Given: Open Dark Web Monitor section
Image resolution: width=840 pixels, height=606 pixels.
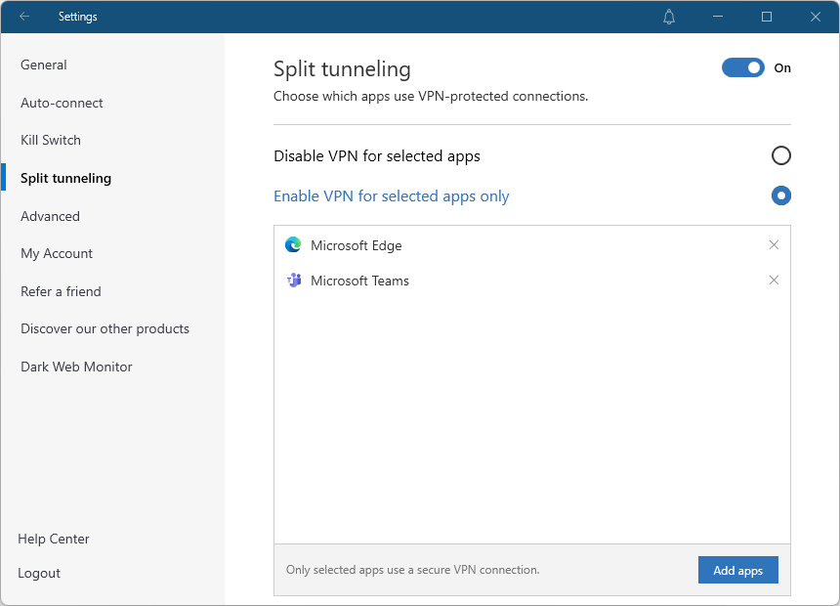Looking at the screenshot, I should [76, 367].
